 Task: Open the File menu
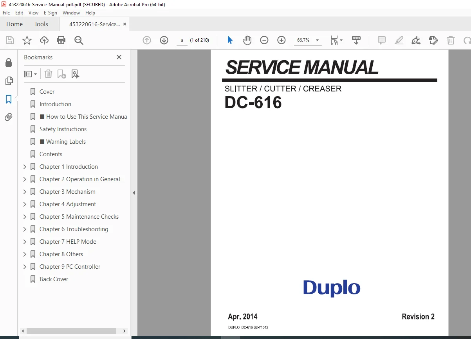(x=6, y=13)
